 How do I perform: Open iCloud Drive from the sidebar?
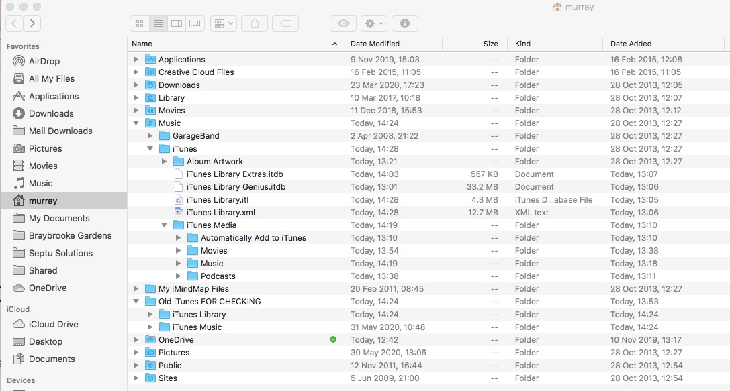(x=52, y=324)
